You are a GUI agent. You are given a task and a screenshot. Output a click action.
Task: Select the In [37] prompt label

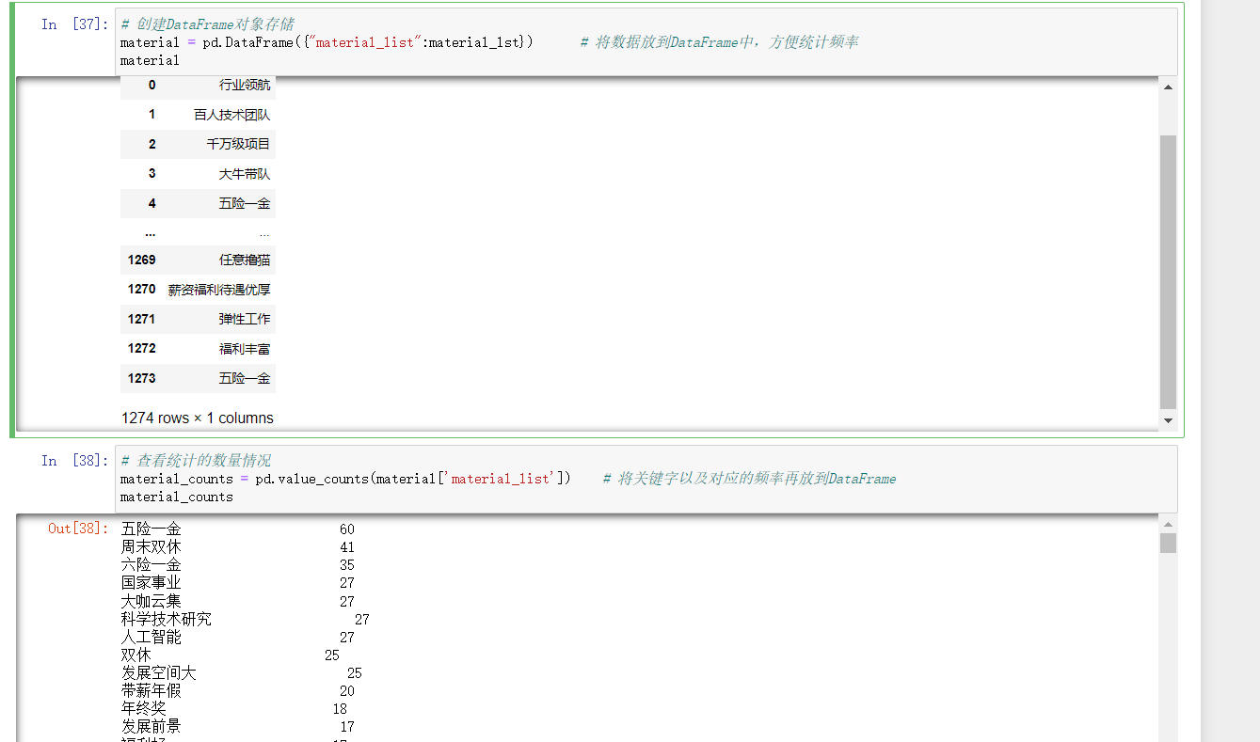point(75,24)
